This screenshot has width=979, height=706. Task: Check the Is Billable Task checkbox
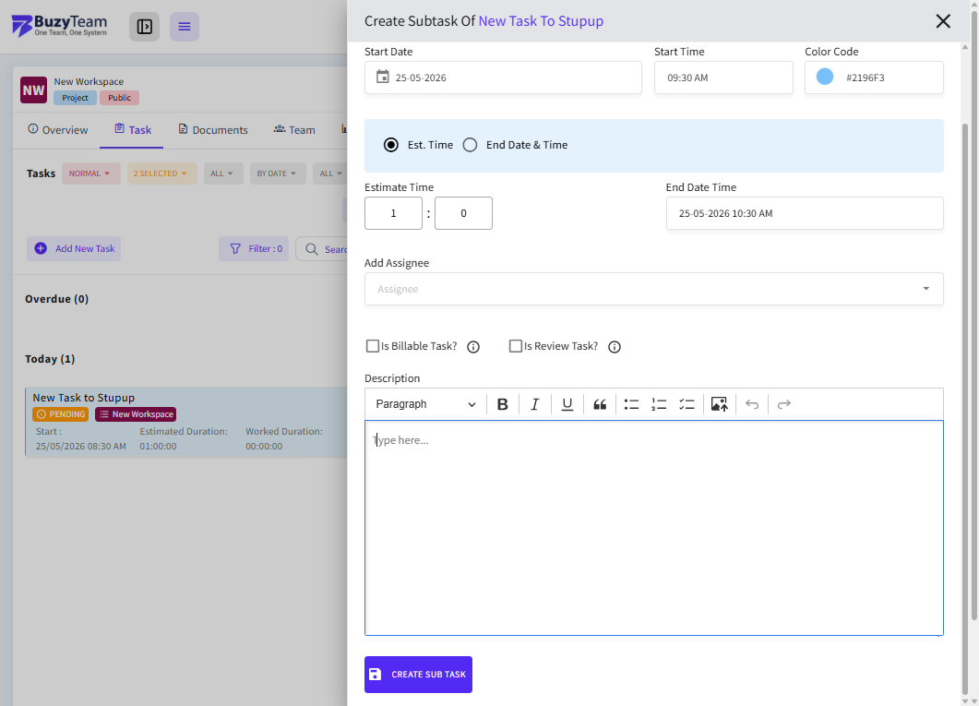373,346
